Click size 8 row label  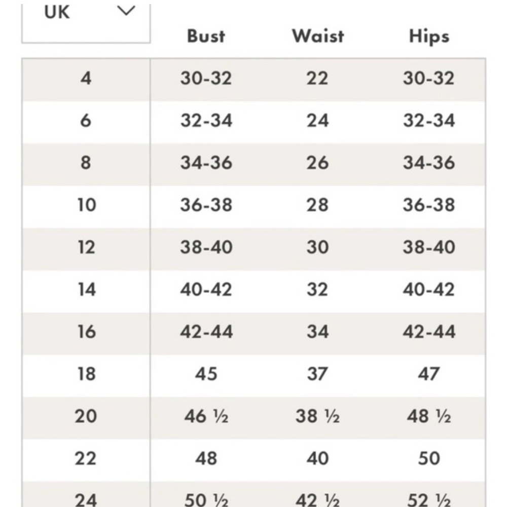point(86,163)
